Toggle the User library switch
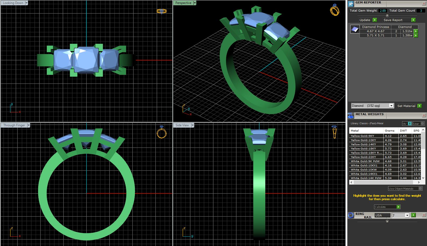427x246 pixels. (418, 124)
